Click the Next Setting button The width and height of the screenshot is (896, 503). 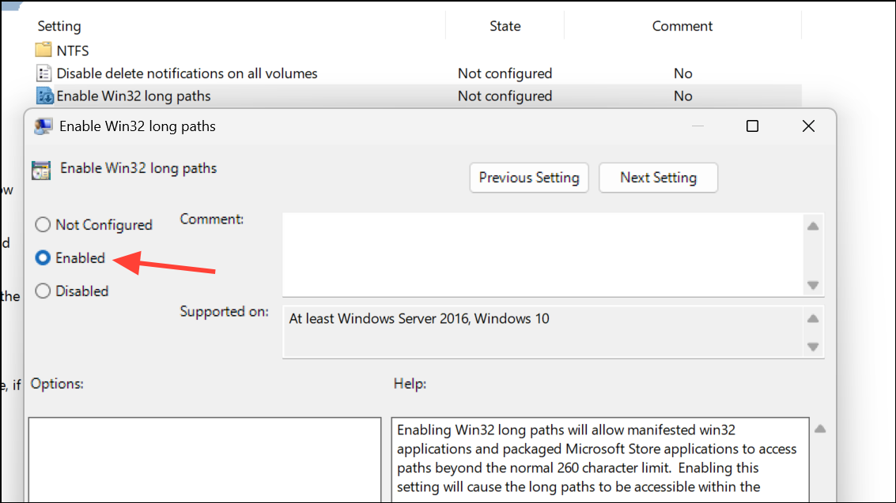[658, 178]
